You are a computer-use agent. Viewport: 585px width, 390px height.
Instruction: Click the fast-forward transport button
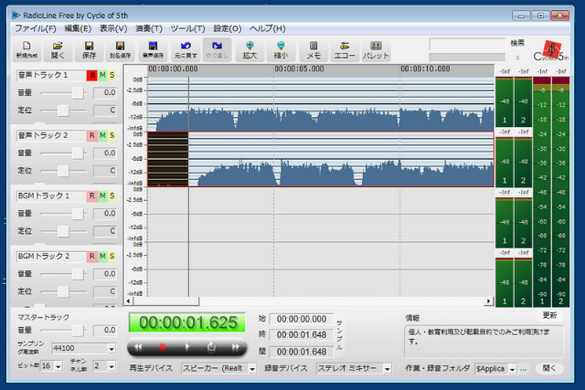coord(236,347)
